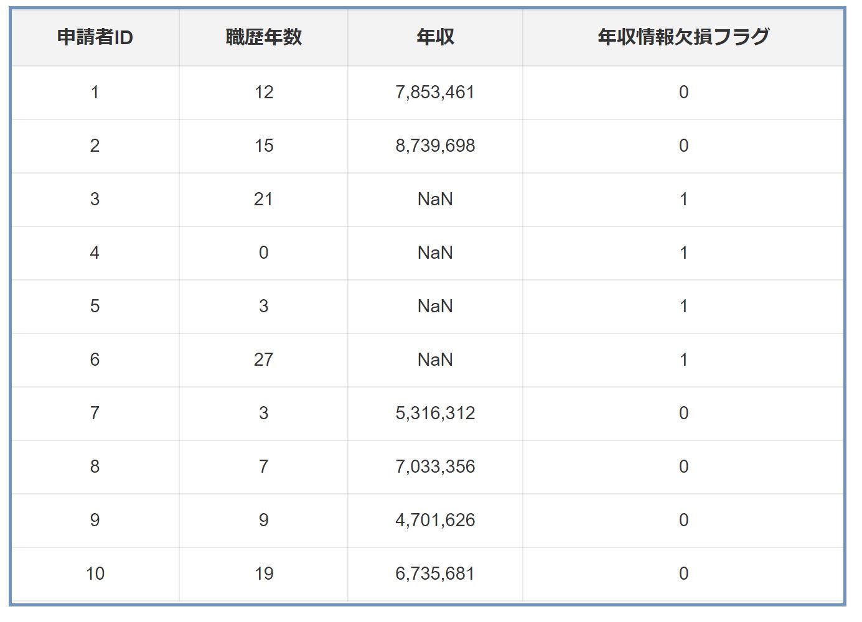The width and height of the screenshot is (862, 622).
Task: Select 申請者ID cell 4 in first column
Action: tap(95, 253)
